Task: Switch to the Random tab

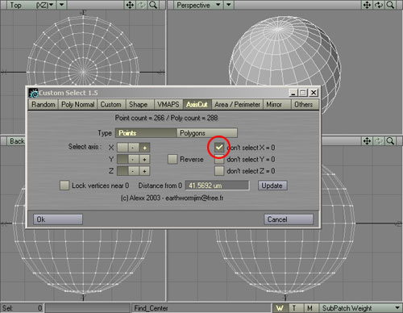Action: click(x=44, y=104)
